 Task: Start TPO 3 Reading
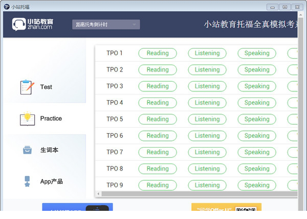(x=158, y=86)
